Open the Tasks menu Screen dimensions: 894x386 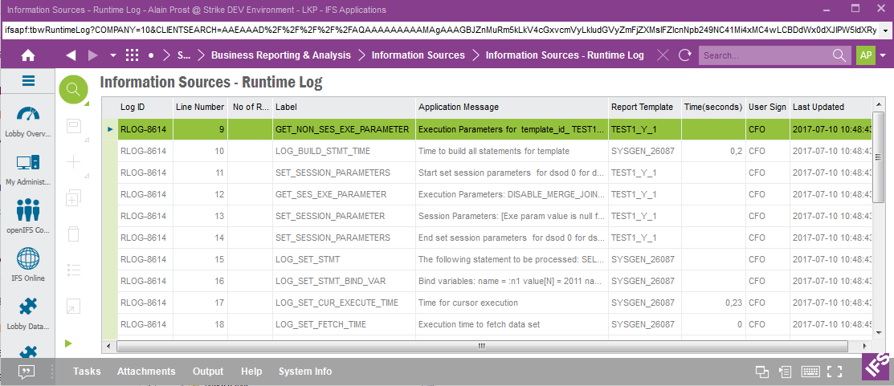pos(87,372)
